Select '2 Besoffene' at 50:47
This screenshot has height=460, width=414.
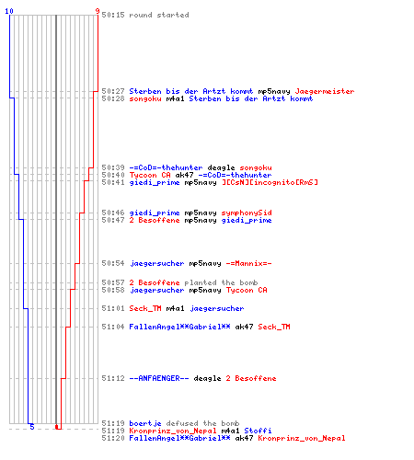(155, 220)
